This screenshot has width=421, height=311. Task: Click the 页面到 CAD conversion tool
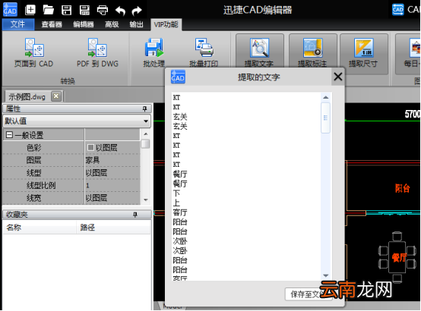click(x=33, y=53)
